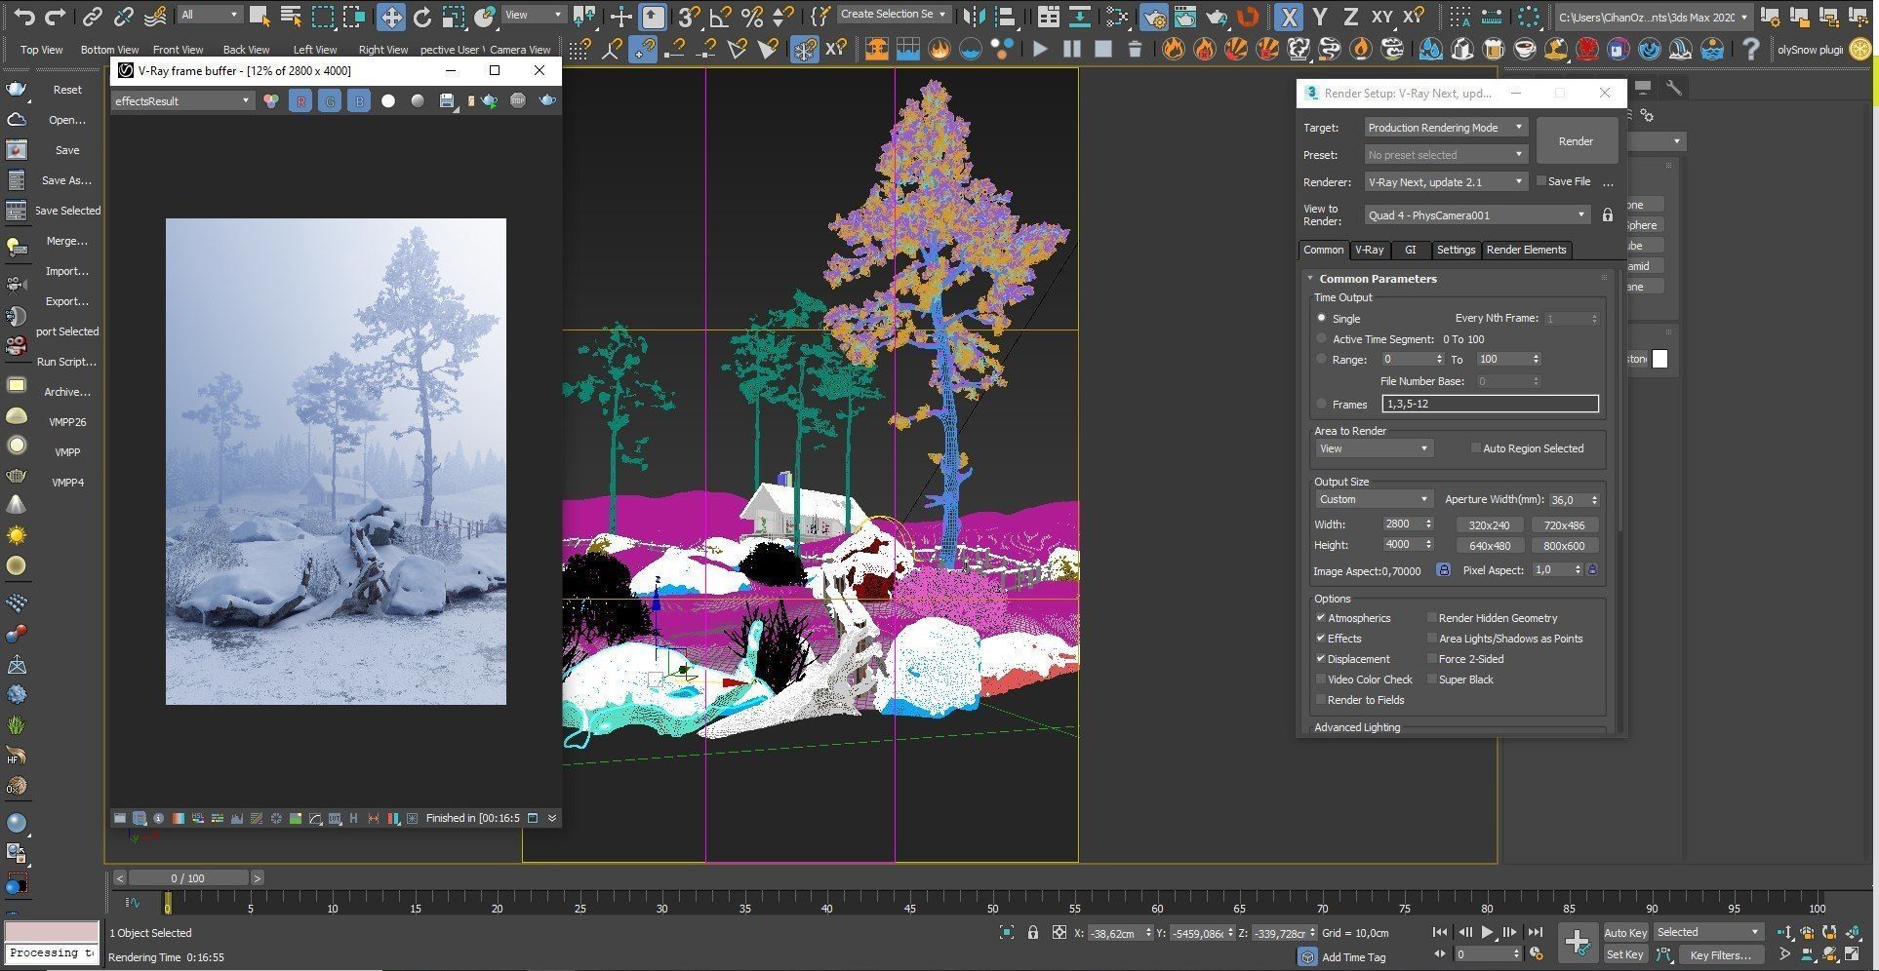The height and width of the screenshot is (971, 1879).
Task: Click the beer mug preset icon
Action: (x=1493, y=49)
